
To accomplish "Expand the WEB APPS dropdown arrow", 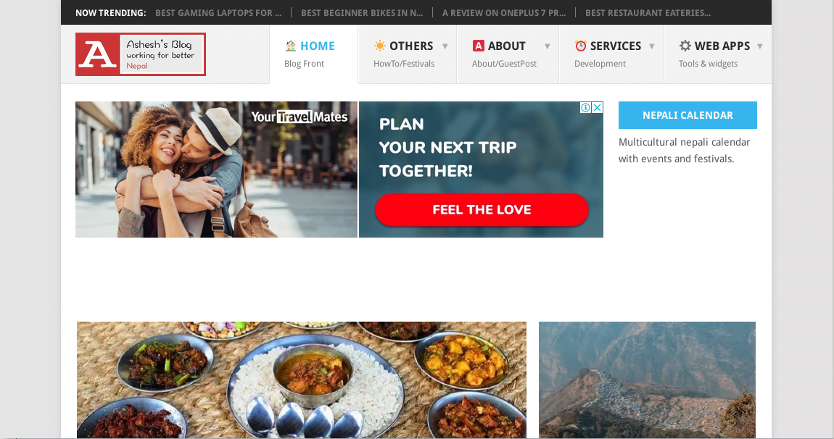I will (x=760, y=46).
